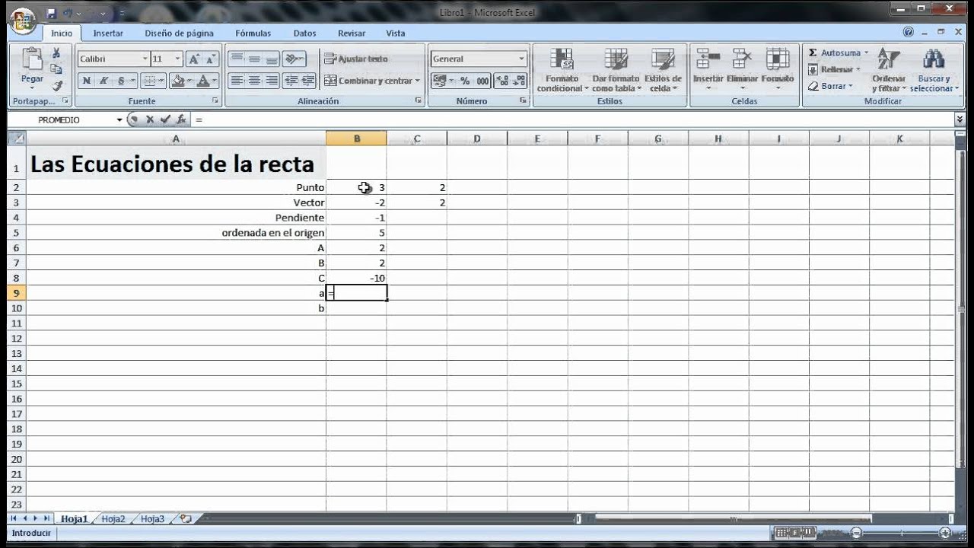Click Formato cells icon
This screenshot has width=974, height=548.
(x=778, y=70)
